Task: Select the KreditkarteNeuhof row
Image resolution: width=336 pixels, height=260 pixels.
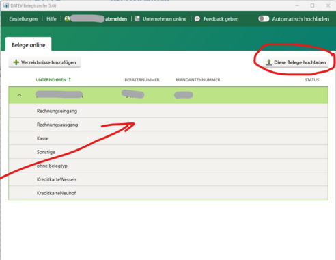Action: [168, 193]
